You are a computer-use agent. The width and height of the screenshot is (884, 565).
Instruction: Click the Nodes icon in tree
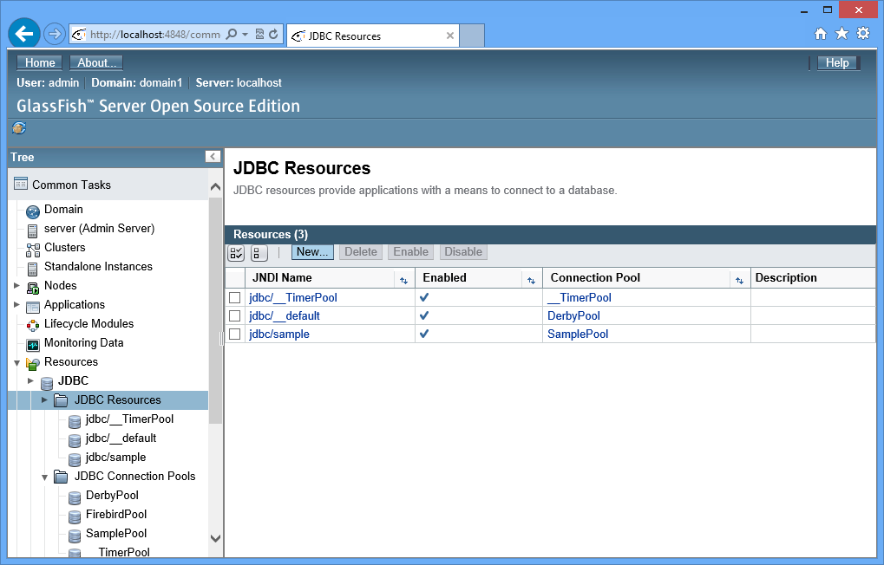click(33, 288)
